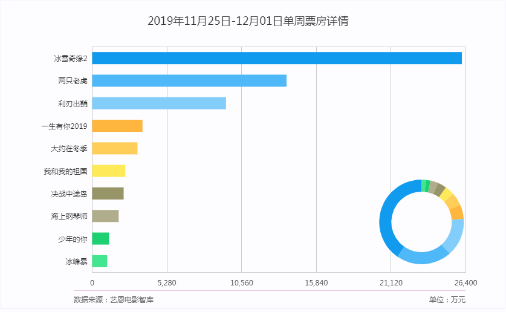Click the orange segment of donut chart
This screenshot has width=506, height=312.
pyautogui.click(x=458, y=212)
